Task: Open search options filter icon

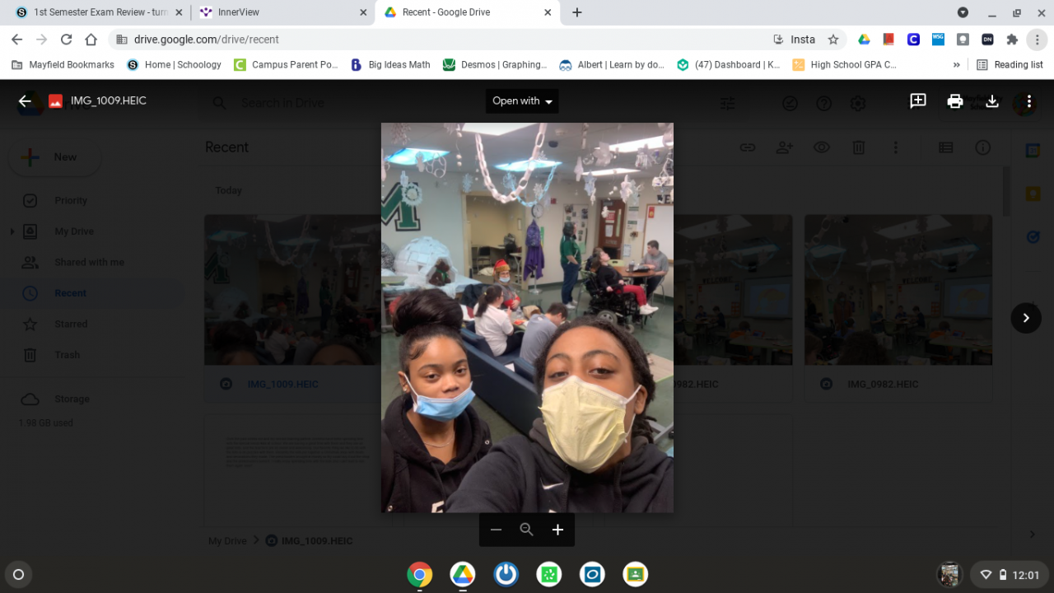Action: tap(728, 103)
